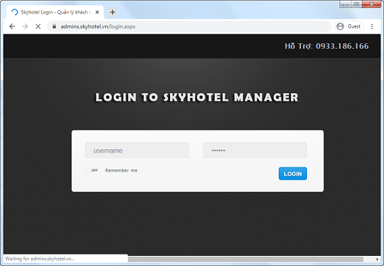The width and height of the screenshot is (384, 266).
Task: Minimize the browser window
Action: [x=346, y=4]
